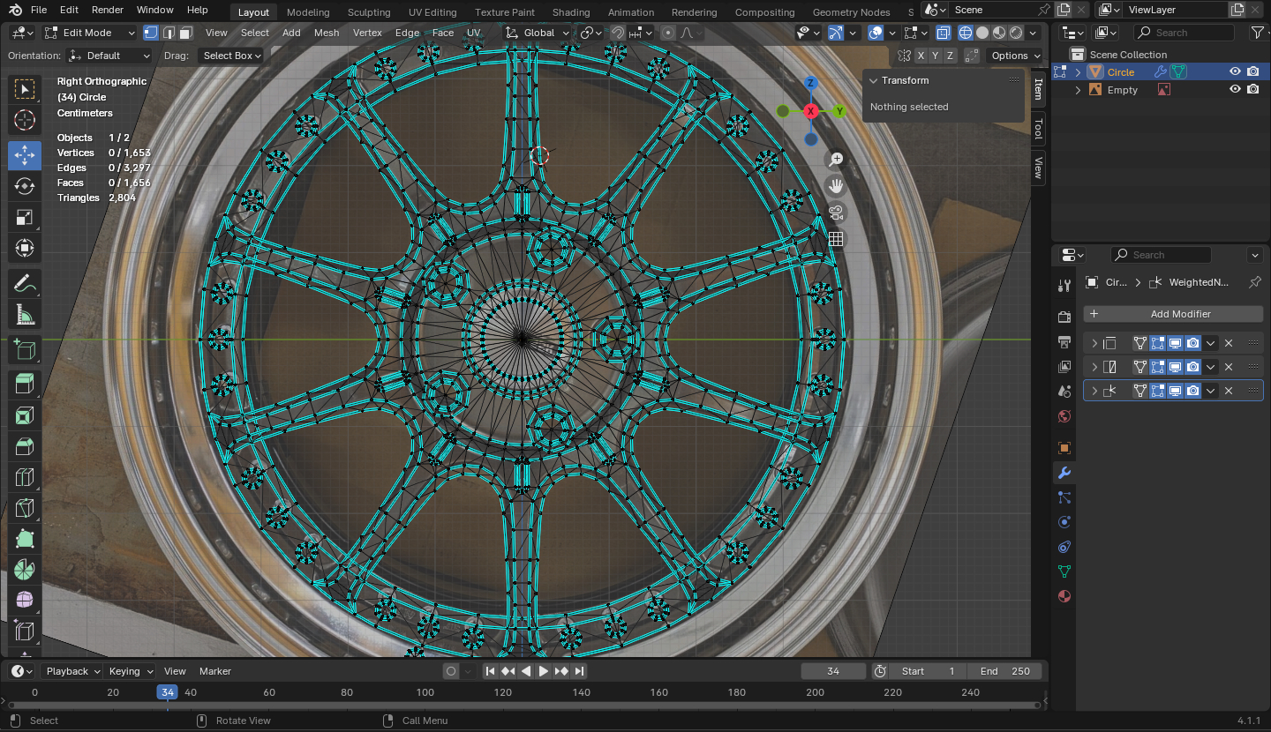Hide the Empty object in viewport
The image size is (1271, 732).
(1235, 90)
